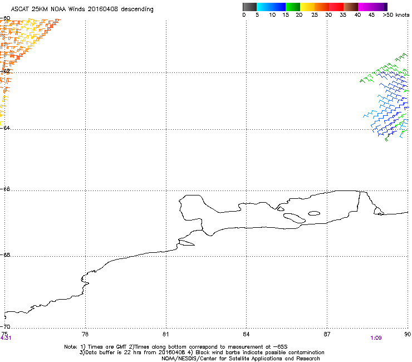Click the red 30-35 knots legend segment

[336, 7]
